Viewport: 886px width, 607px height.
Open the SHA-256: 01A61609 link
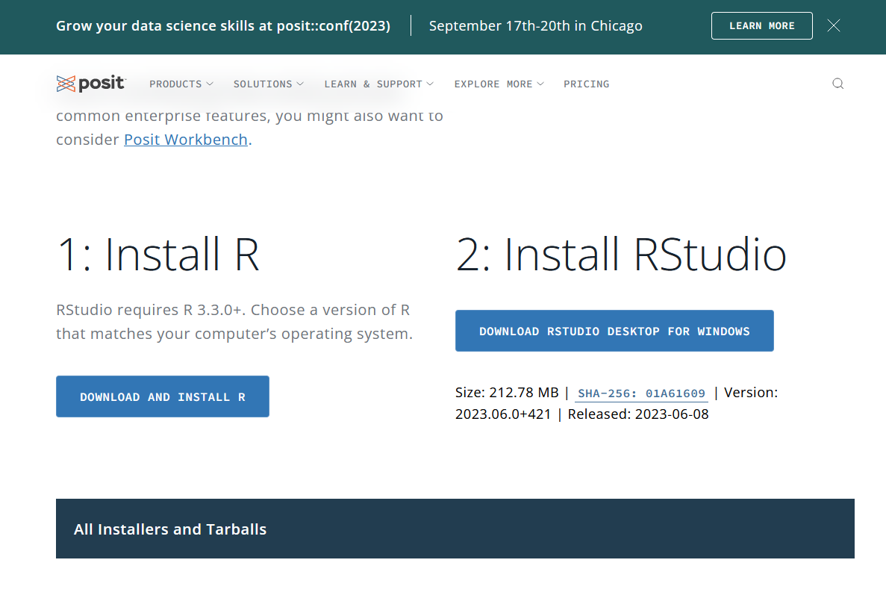click(x=641, y=393)
